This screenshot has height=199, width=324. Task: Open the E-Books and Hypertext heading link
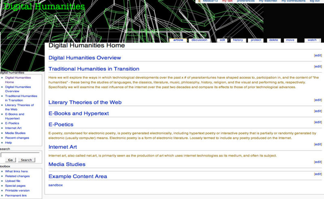79,113
